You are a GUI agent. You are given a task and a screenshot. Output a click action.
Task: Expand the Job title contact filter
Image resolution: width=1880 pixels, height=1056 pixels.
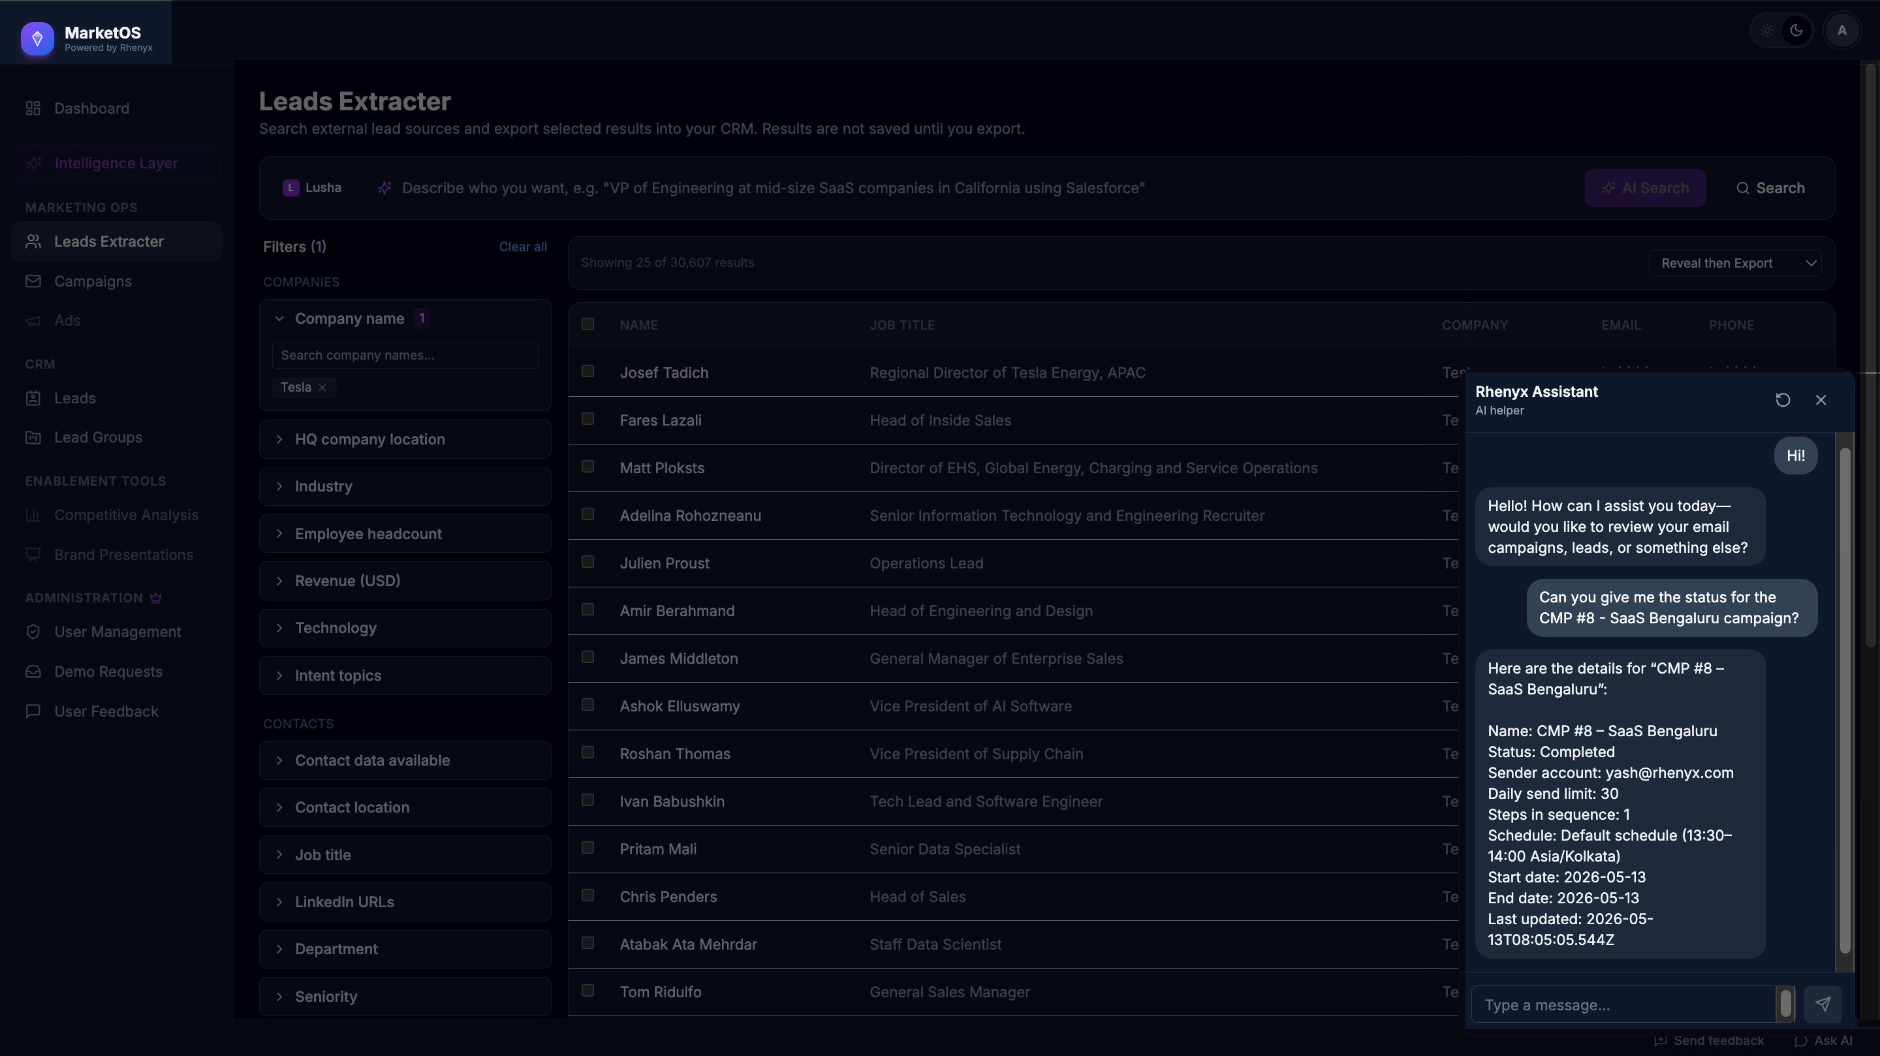[x=405, y=854]
